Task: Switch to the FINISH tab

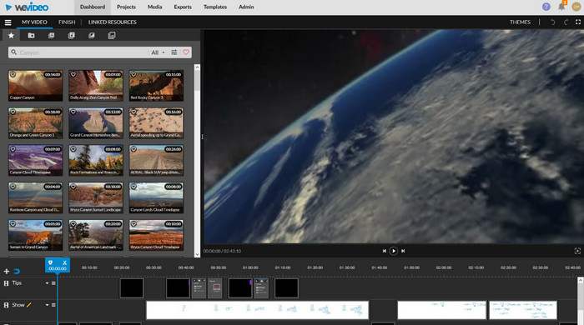Action: 67,22
